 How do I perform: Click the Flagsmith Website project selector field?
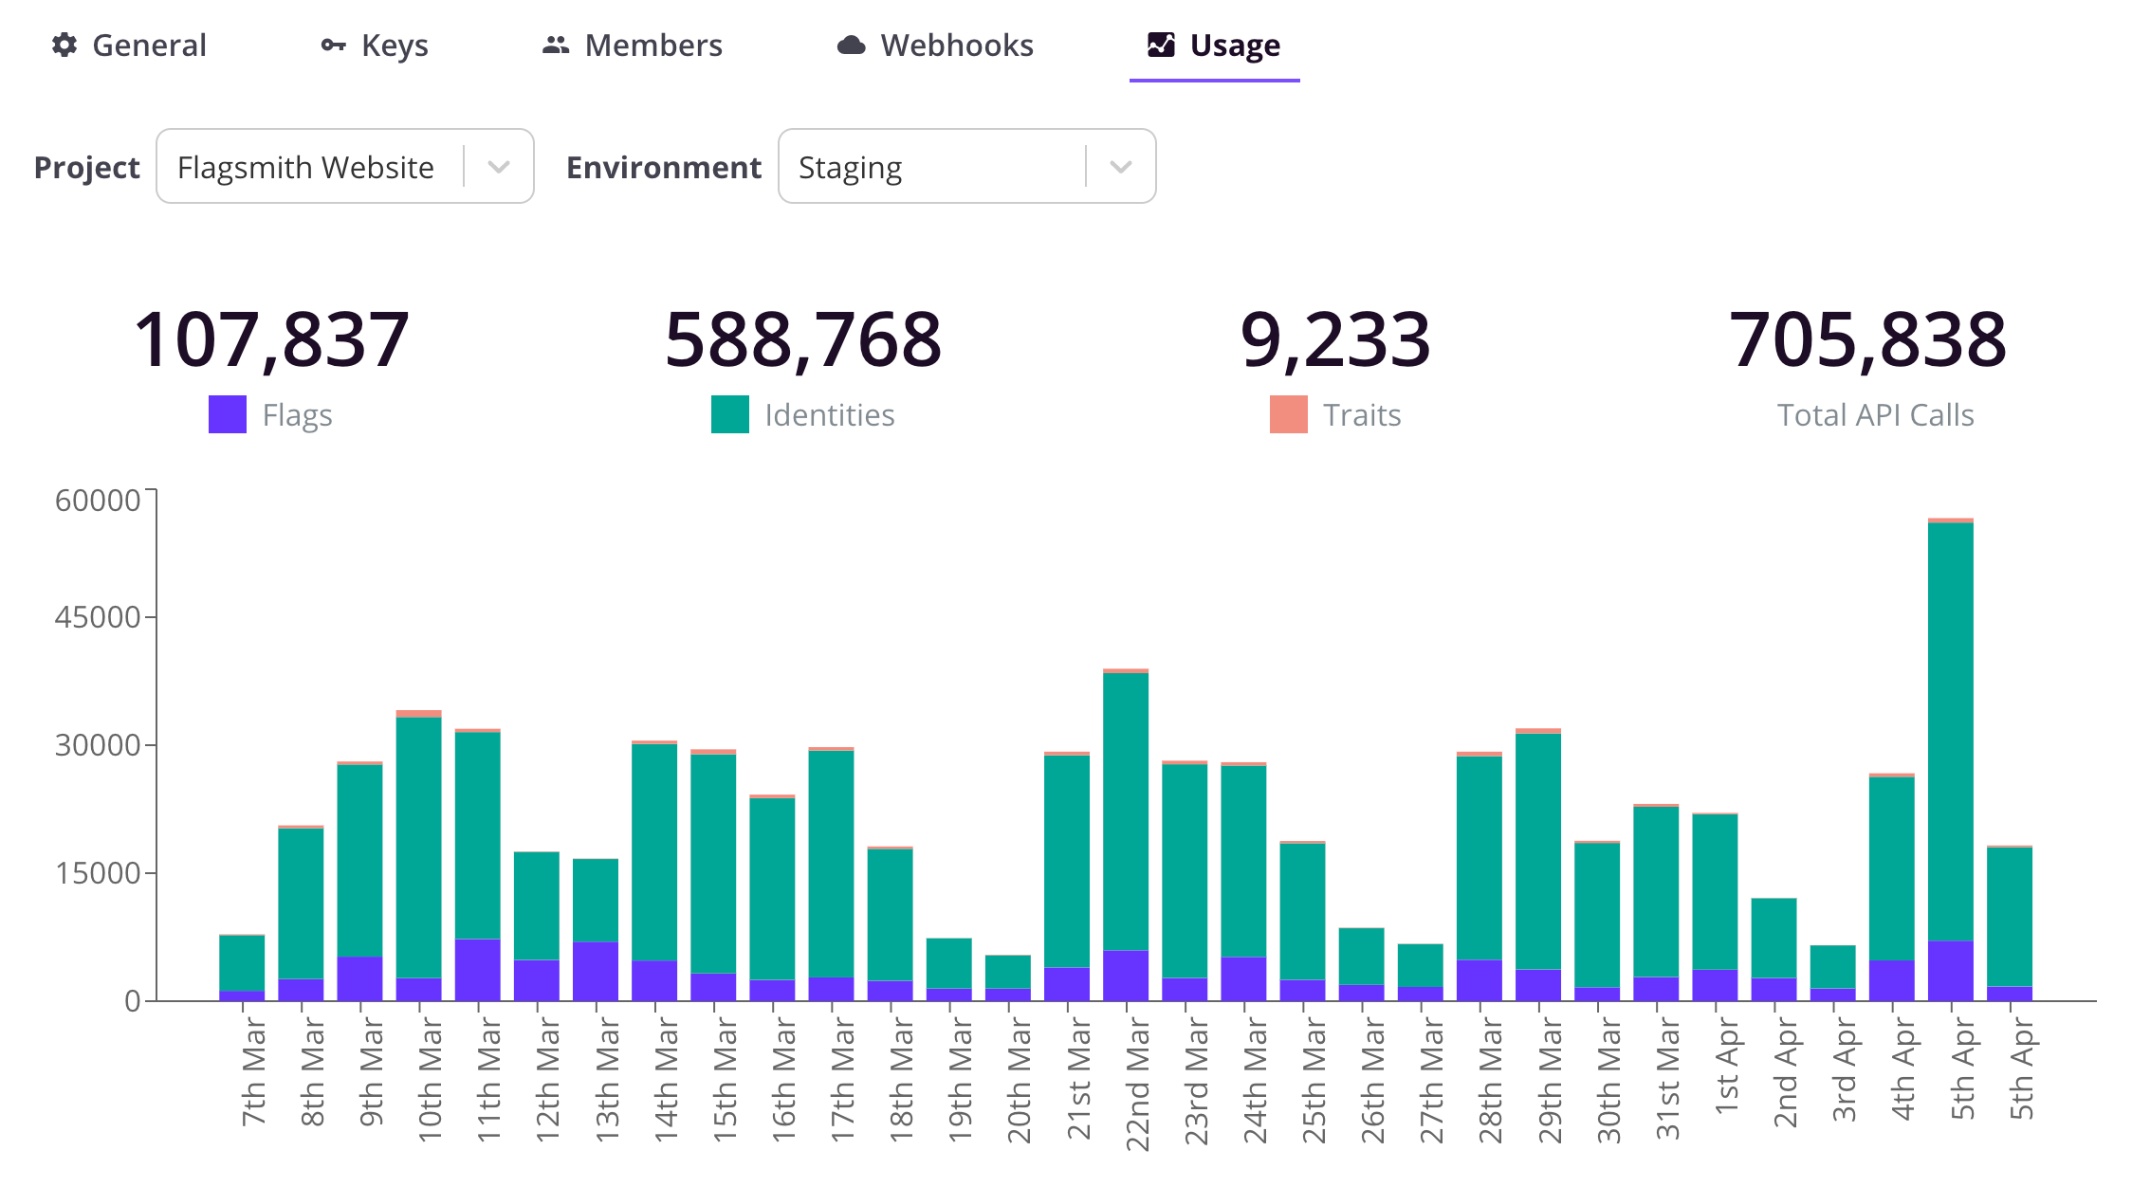click(306, 166)
